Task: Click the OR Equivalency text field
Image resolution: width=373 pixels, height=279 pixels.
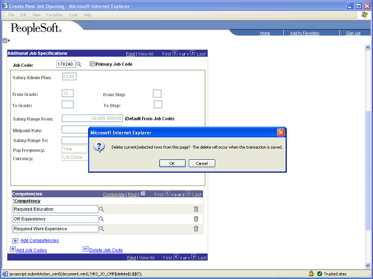Action: click(x=55, y=219)
